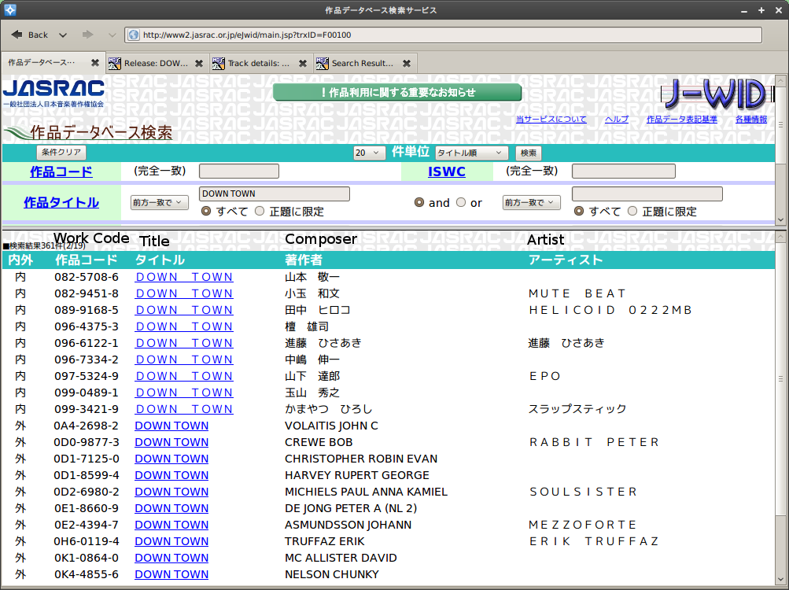
Task: Open the ヘルプ link
Action: (x=617, y=120)
